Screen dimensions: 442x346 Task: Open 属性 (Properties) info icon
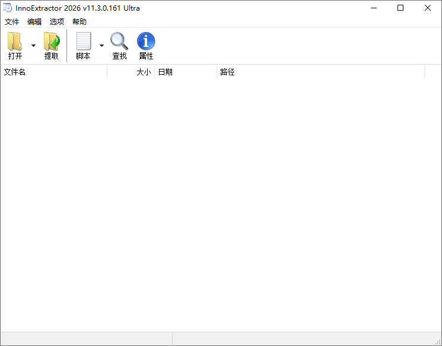[x=146, y=41]
